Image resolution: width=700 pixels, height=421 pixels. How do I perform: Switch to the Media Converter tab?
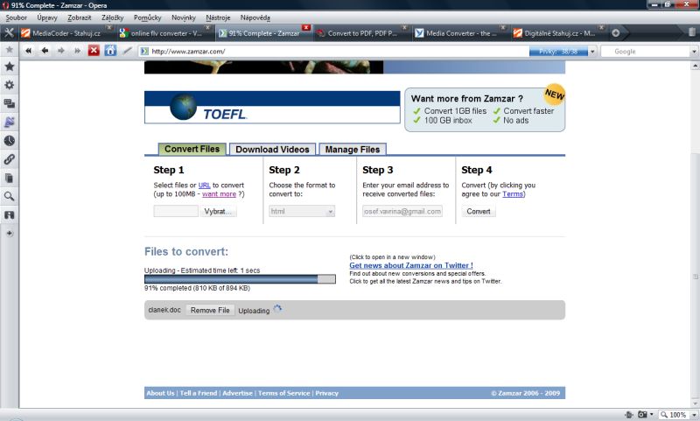(460, 33)
